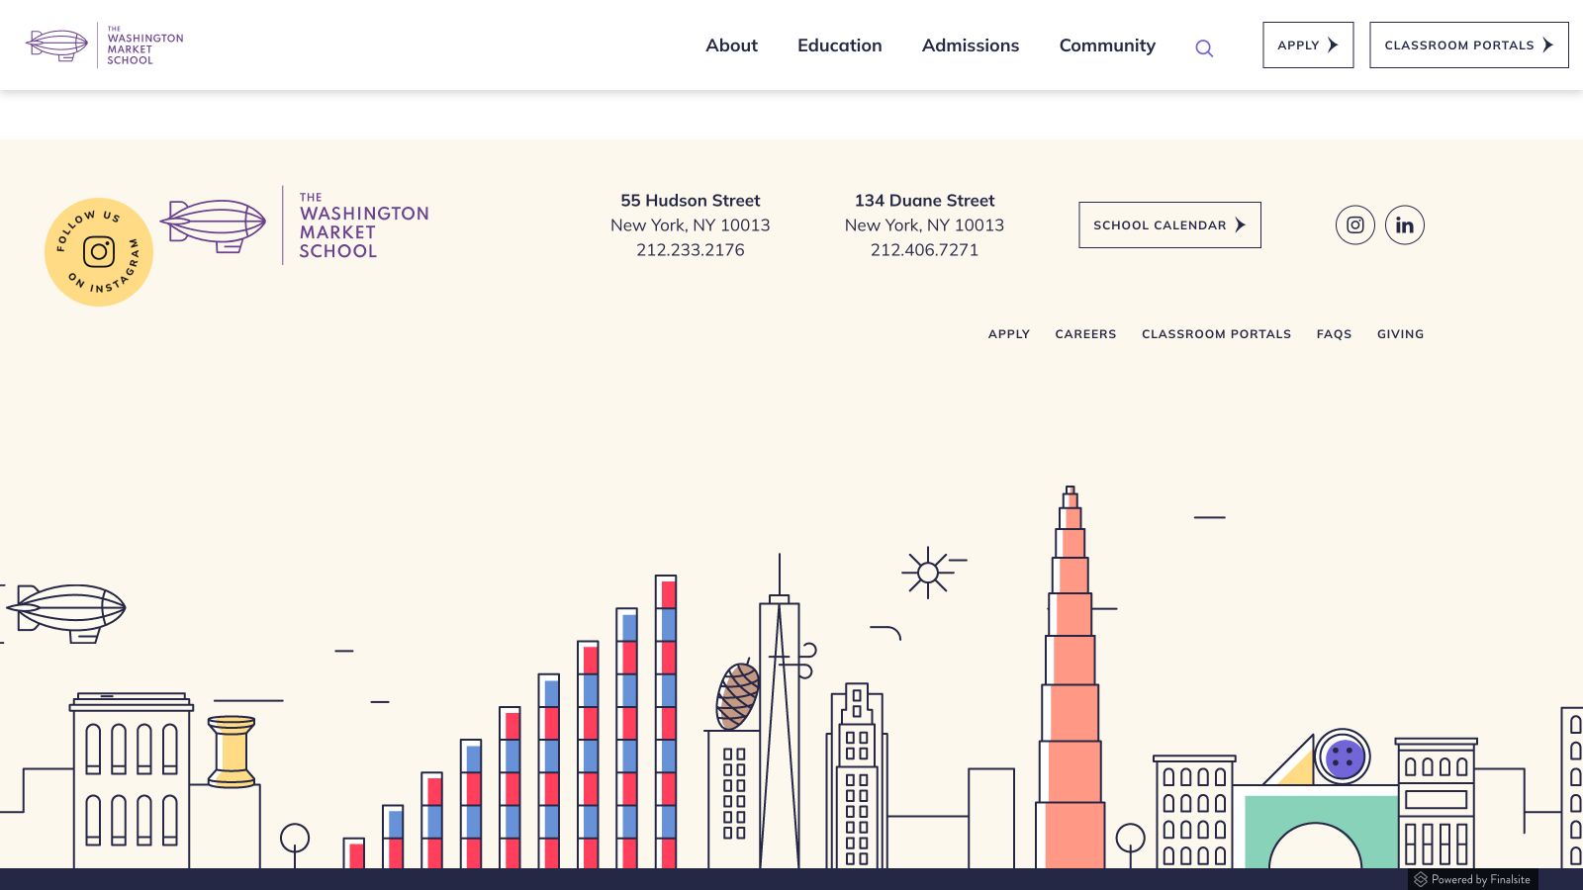Click the footer Washington Market School logo

295,225
